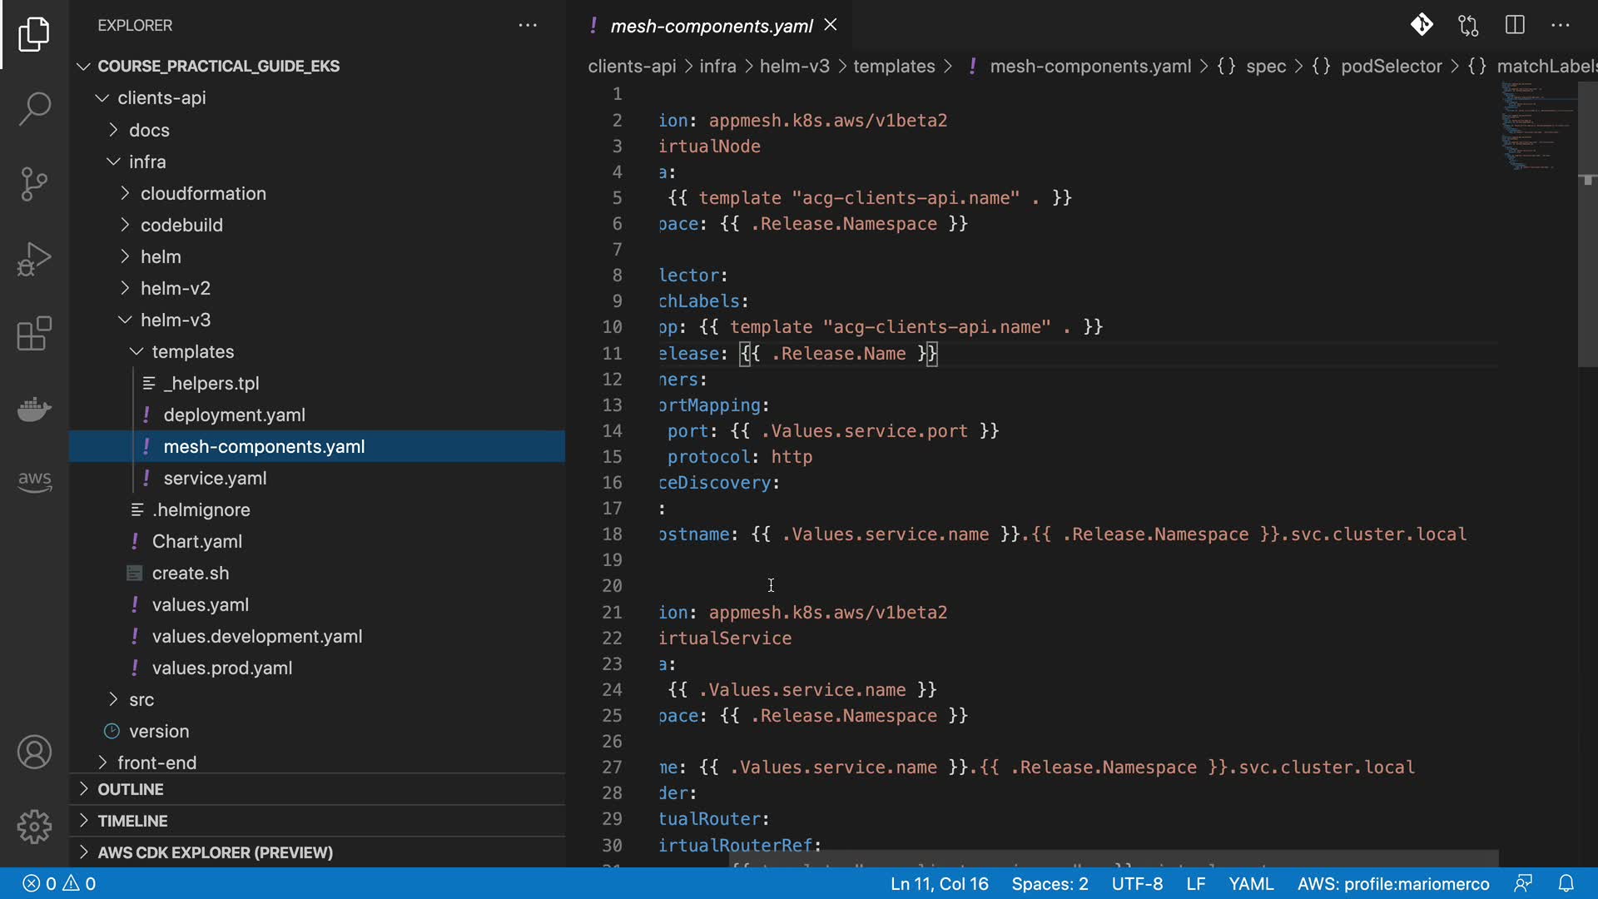Expand the OUTLINE section
Image resolution: width=1598 pixels, height=899 pixels.
131,789
